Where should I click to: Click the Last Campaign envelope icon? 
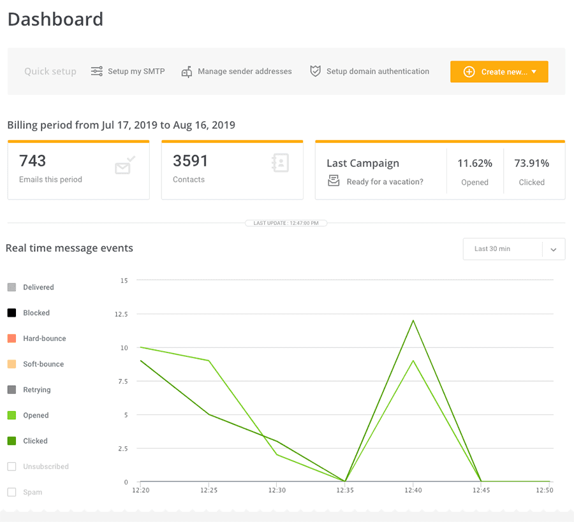pos(333,182)
